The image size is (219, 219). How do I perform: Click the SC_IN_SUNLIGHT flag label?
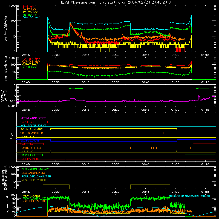[x=31, y=129]
